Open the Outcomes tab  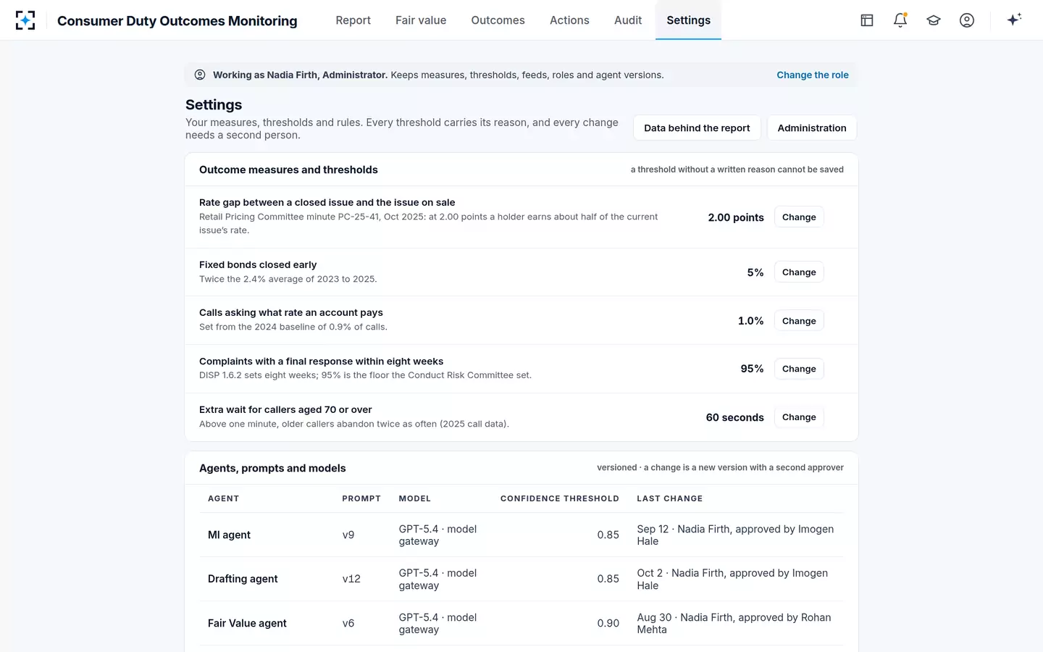click(498, 20)
